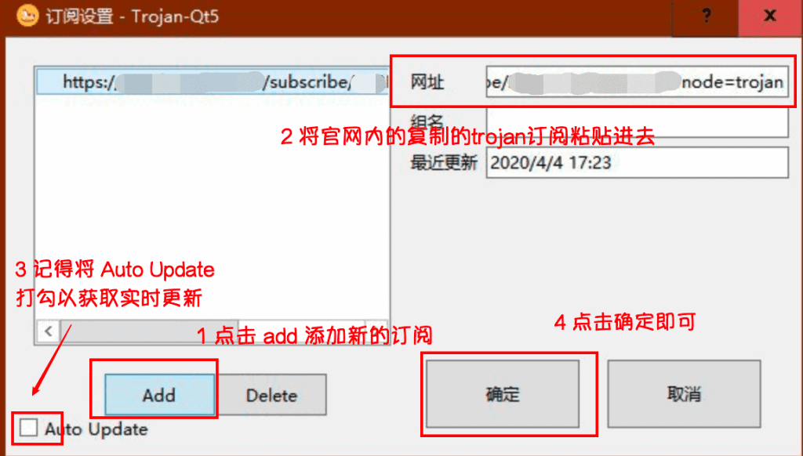The image size is (803, 456).
Task: Click the horizontal scrollbar thumb under list
Action: (x=148, y=331)
